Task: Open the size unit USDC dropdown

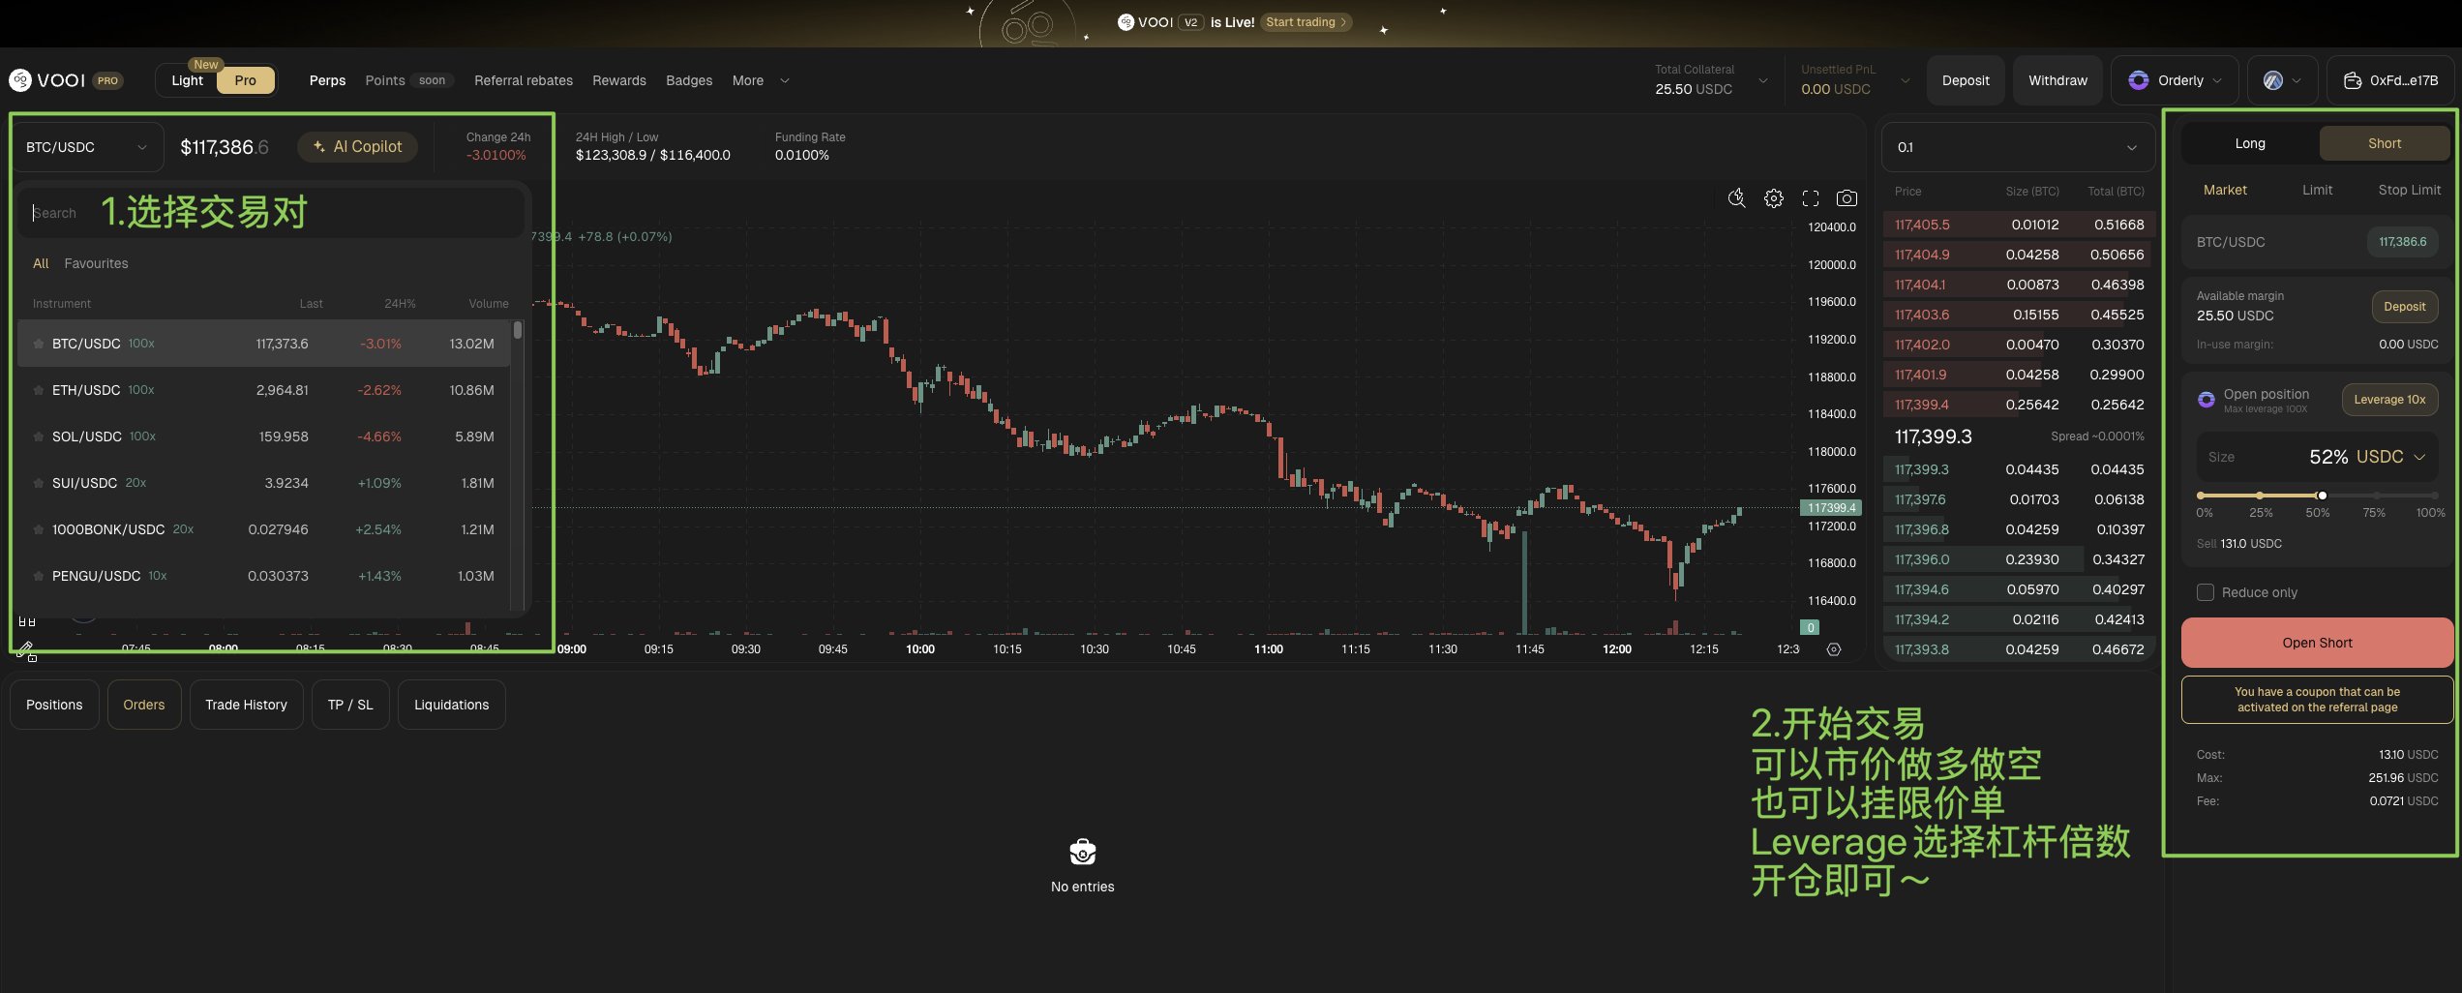Action: [2389, 457]
